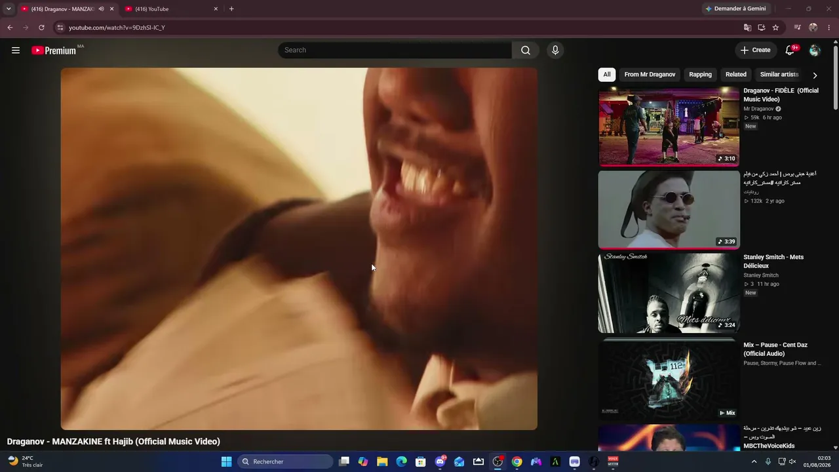Reload the YouTube page
Viewport: 839px width, 472px height.
(x=41, y=28)
